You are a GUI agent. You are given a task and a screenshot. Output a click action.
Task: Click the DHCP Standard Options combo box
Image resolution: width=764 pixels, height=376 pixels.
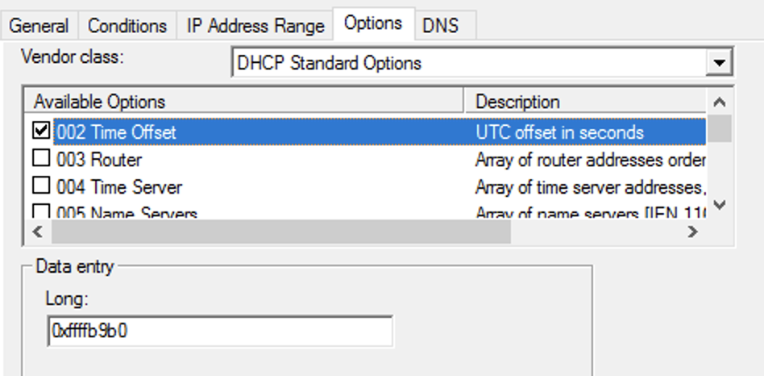[x=483, y=62]
